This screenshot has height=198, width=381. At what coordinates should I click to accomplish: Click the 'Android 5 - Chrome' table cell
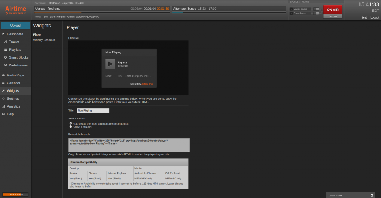point(149,173)
